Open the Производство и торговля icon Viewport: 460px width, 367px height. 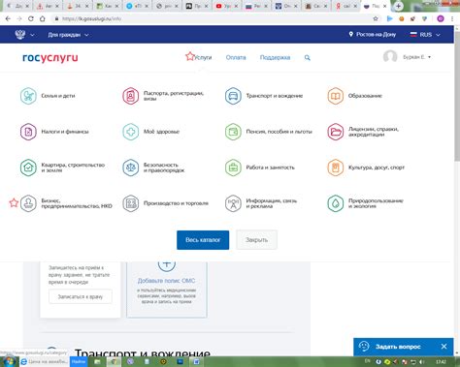point(130,203)
